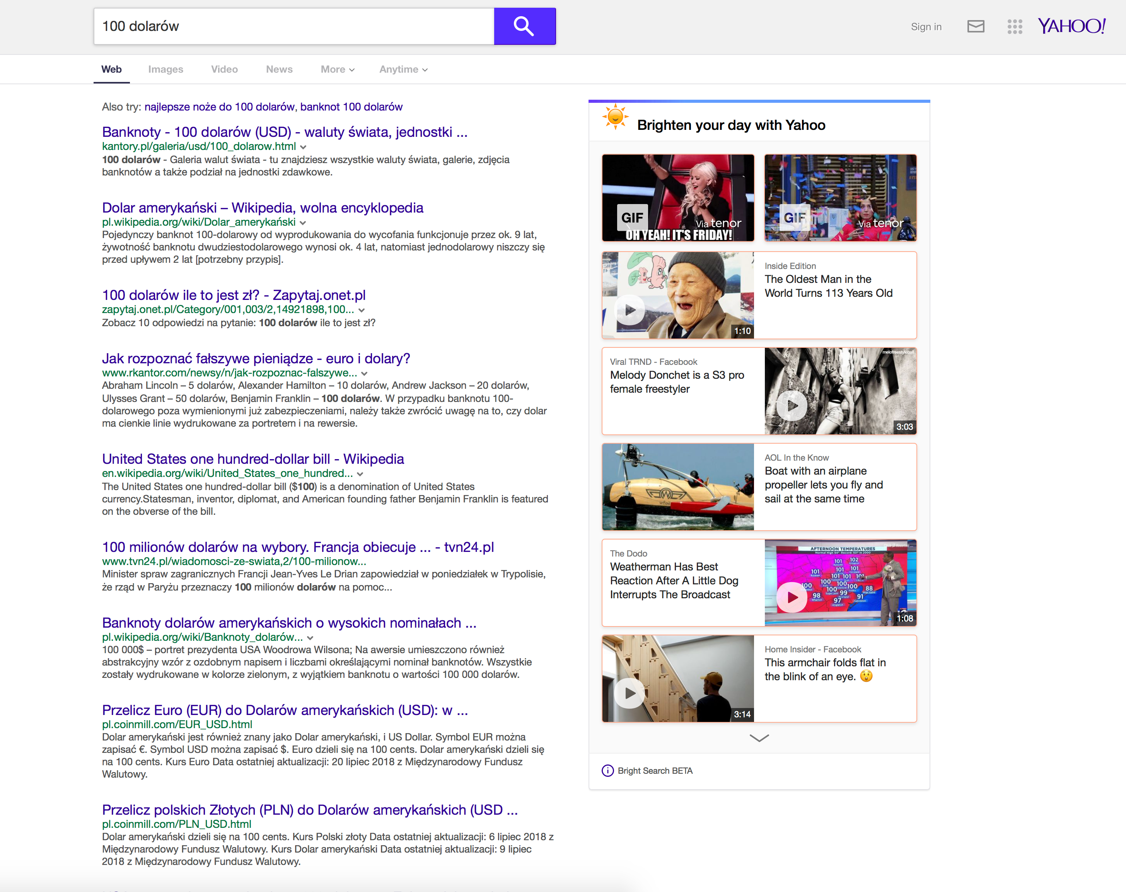The image size is (1126, 892).
Task: Try suggestion najlepsze noże do 100 dolarów
Action: pos(219,107)
